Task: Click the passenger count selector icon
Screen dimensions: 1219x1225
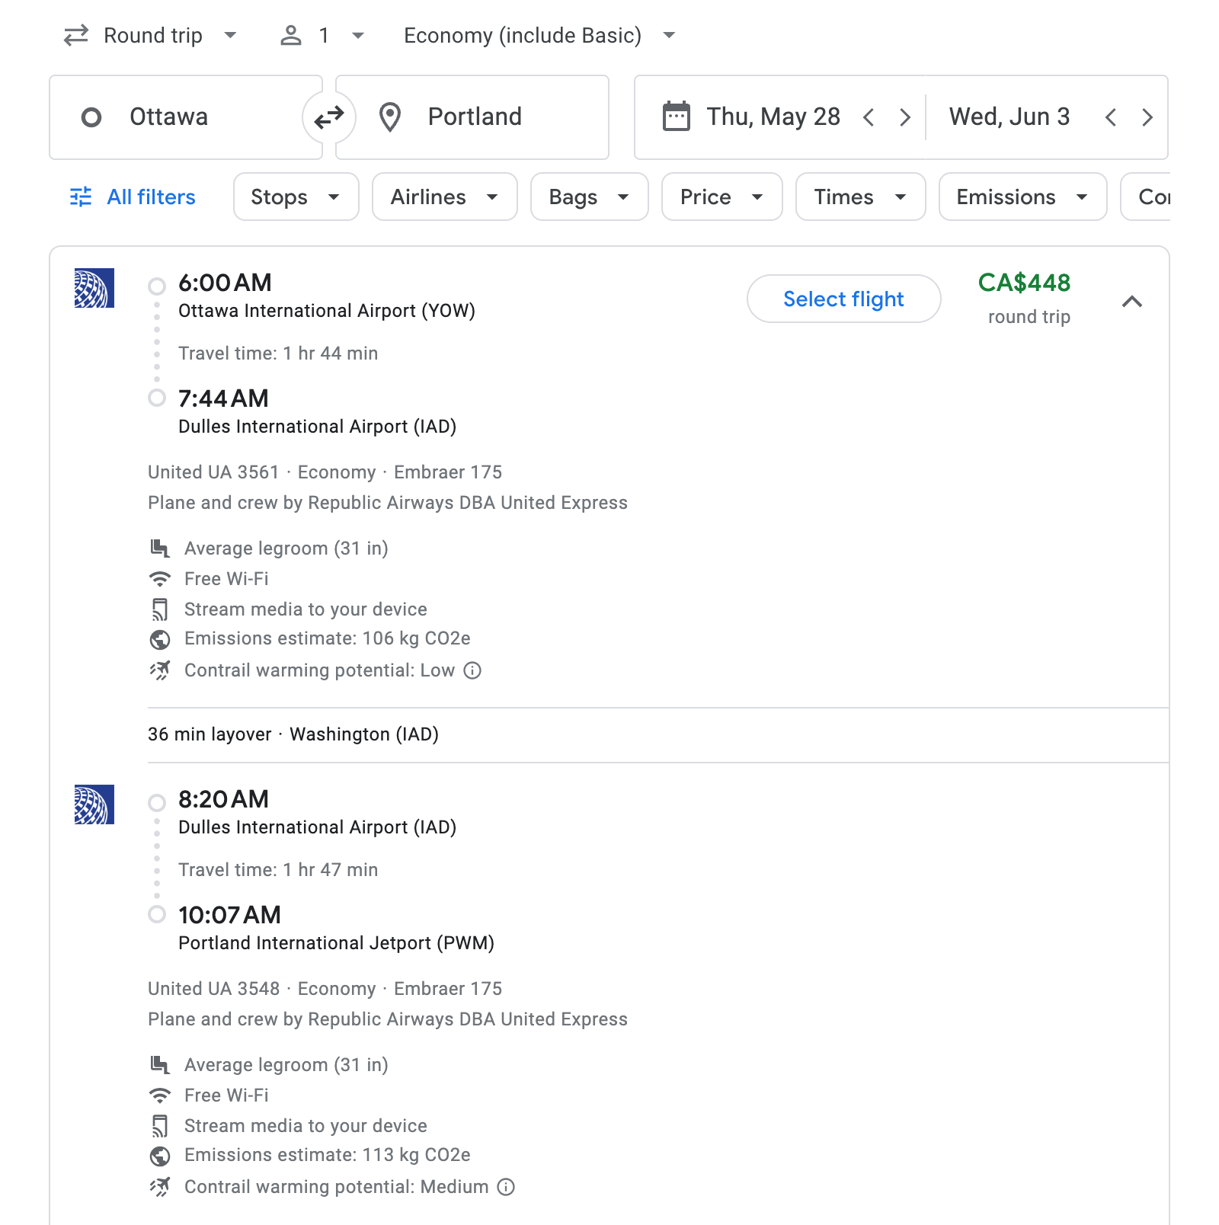Action: (293, 34)
